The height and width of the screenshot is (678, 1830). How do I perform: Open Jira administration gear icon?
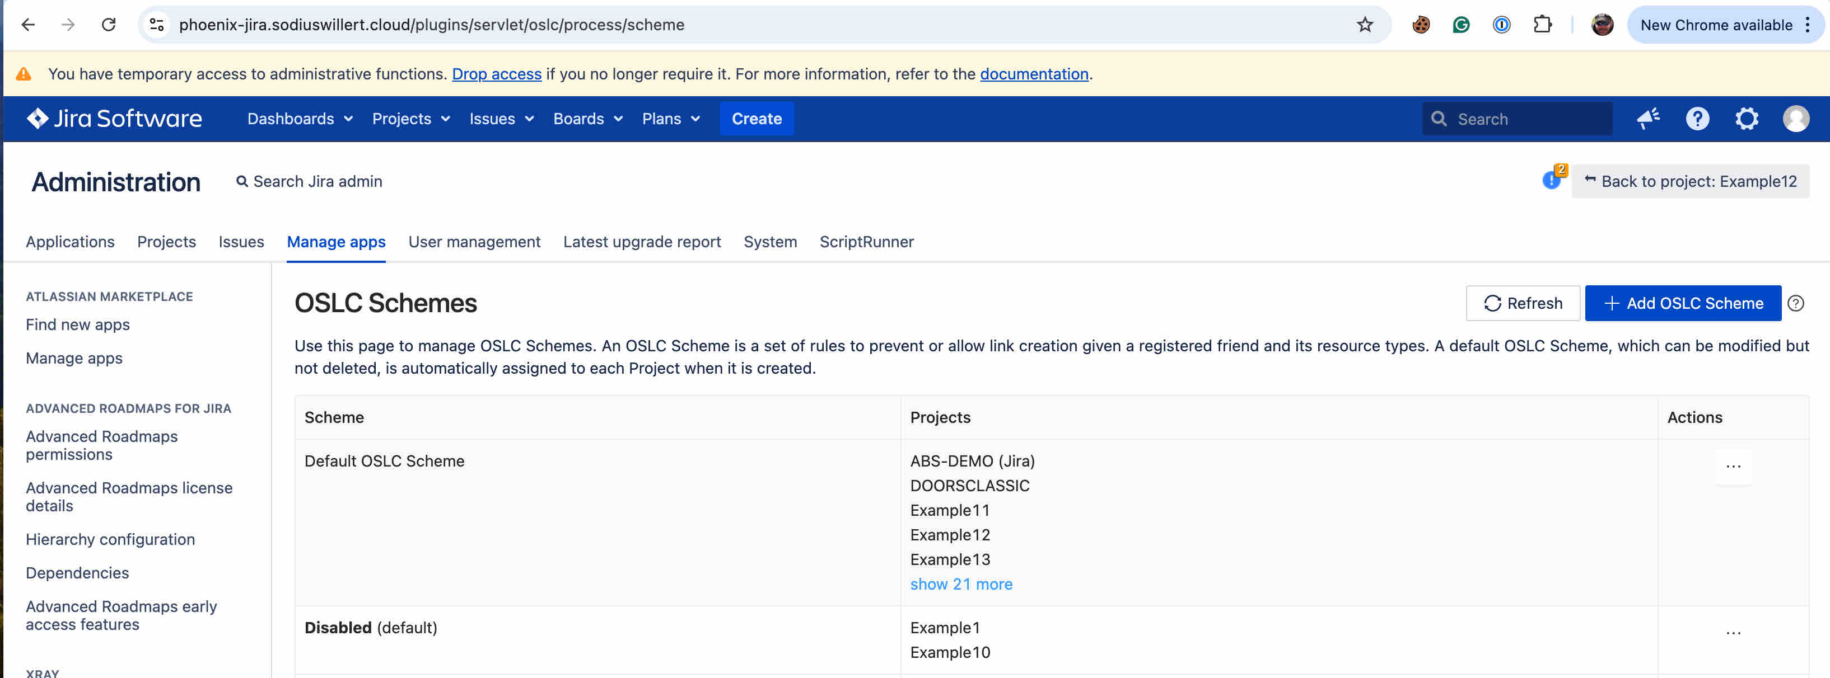pos(1747,119)
